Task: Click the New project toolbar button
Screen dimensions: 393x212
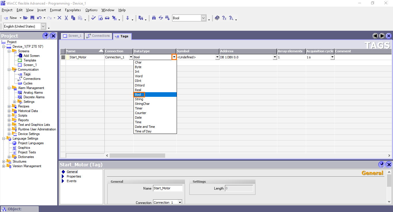Action: tap(10, 18)
